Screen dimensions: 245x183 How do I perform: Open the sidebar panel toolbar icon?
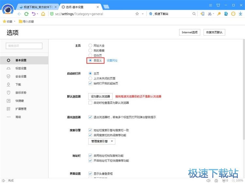(203, 14)
